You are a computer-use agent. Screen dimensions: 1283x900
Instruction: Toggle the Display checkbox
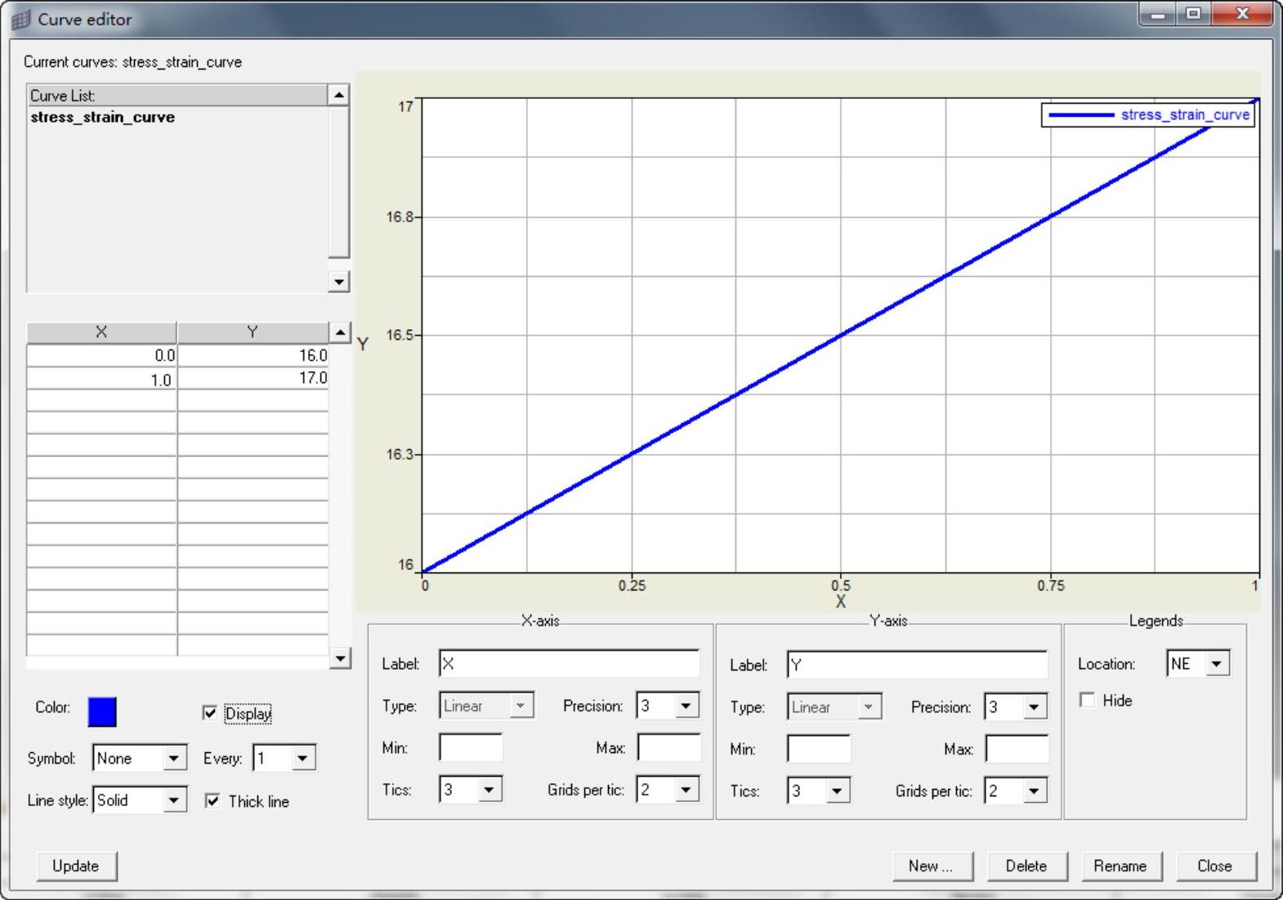[210, 713]
